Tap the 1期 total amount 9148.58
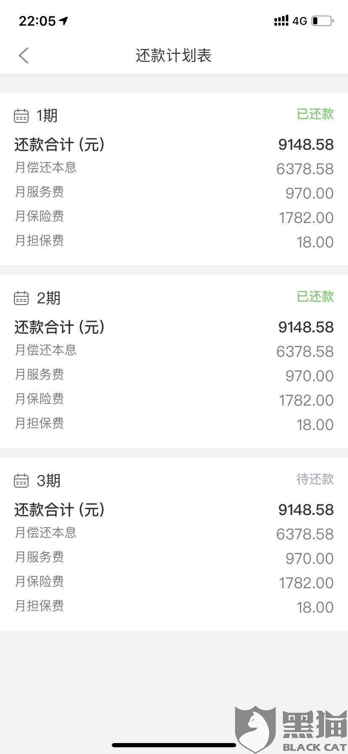This screenshot has width=348, height=754. 306,145
